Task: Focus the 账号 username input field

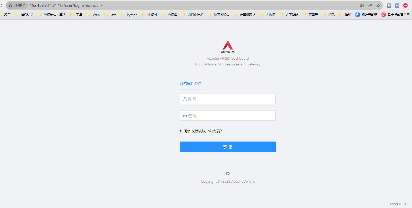Action: 228,99
